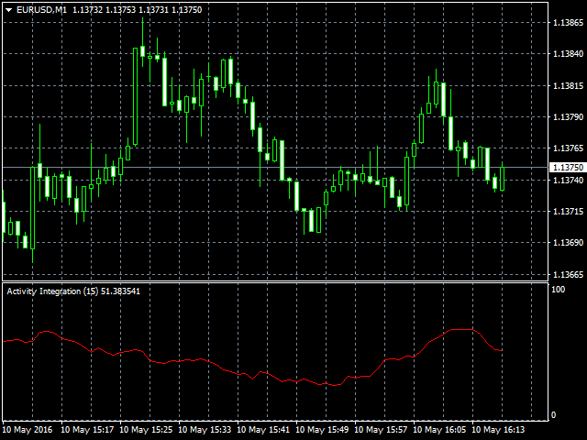The height and width of the screenshot is (440, 587).
Task: Click the 10 May 15:25 time label
Action: (x=146, y=430)
